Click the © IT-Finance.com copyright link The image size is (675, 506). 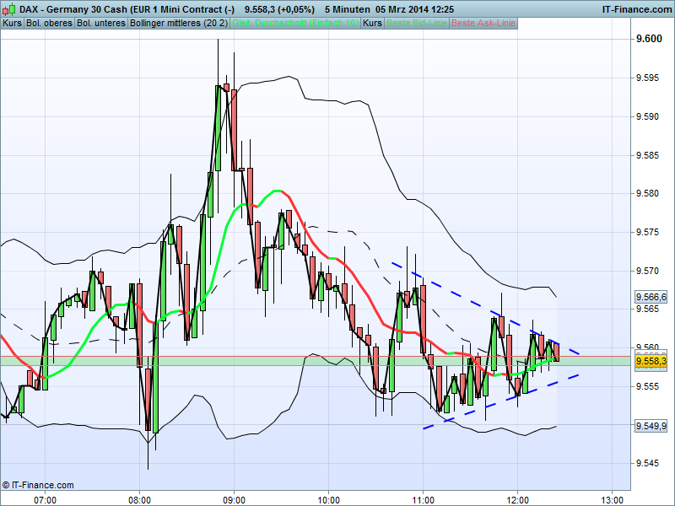point(38,485)
